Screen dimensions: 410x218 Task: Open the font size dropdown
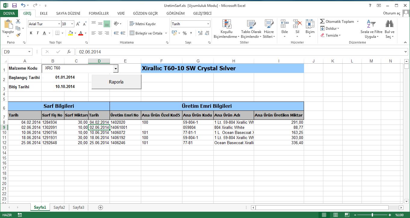[72, 24]
